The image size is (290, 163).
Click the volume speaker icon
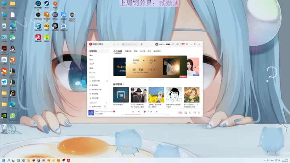190,113
